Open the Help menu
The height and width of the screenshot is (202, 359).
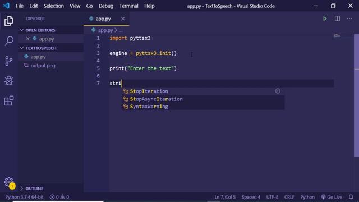point(149,6)
